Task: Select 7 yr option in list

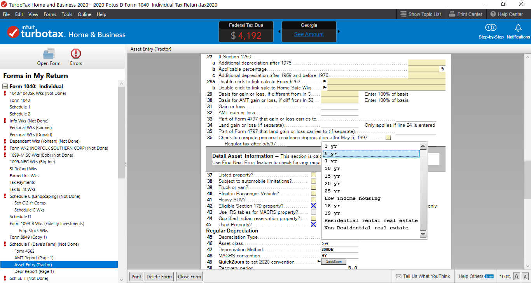Action: (371, 161)
